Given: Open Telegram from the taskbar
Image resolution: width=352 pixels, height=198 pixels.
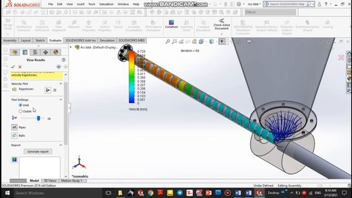Looking at the screenshot, I should [x=180, y=193].
